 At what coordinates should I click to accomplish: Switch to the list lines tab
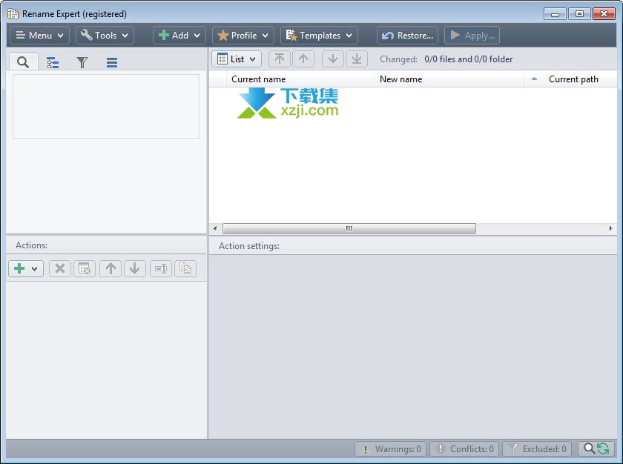112,62
